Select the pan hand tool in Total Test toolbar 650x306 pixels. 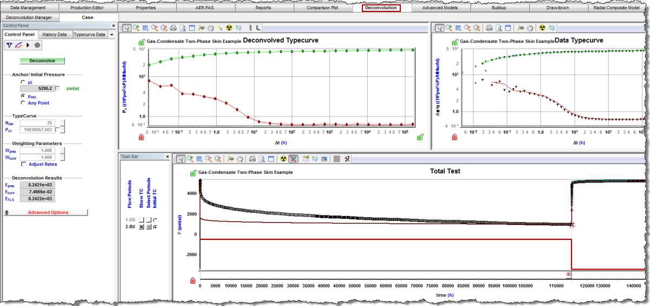click(x=239, y=159)
